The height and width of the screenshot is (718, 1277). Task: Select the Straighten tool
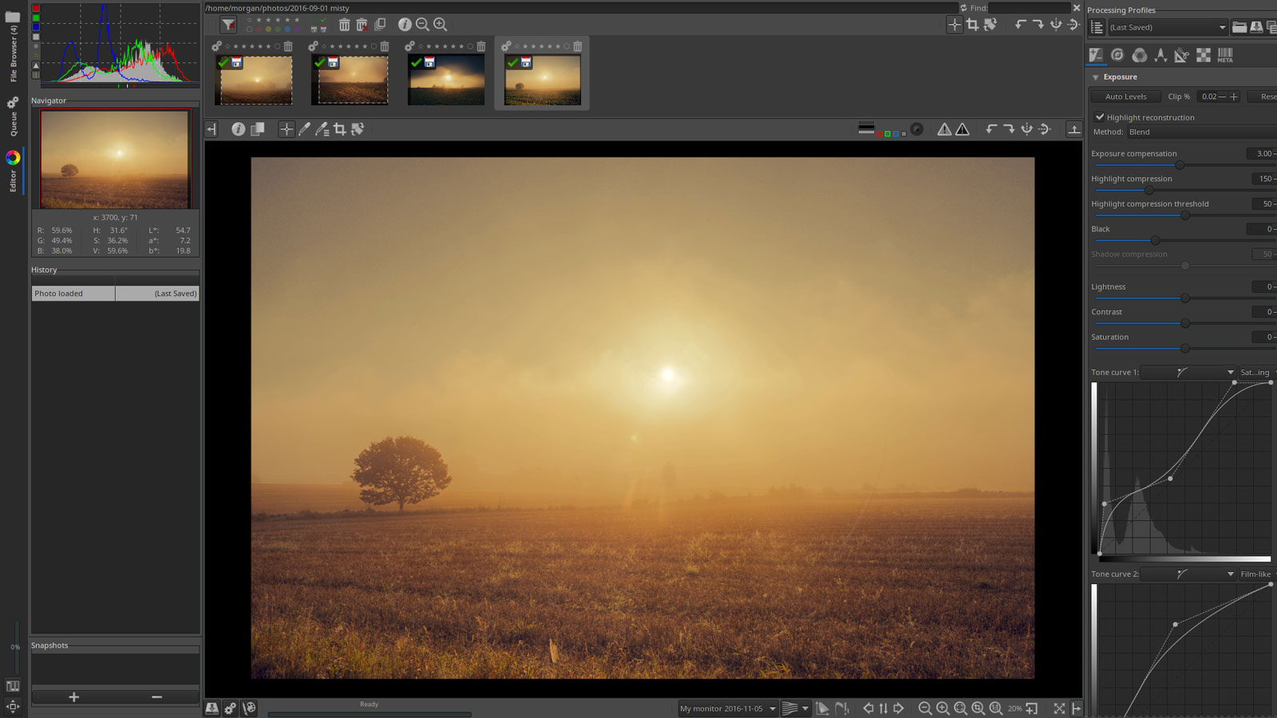[x=358, y=129]
